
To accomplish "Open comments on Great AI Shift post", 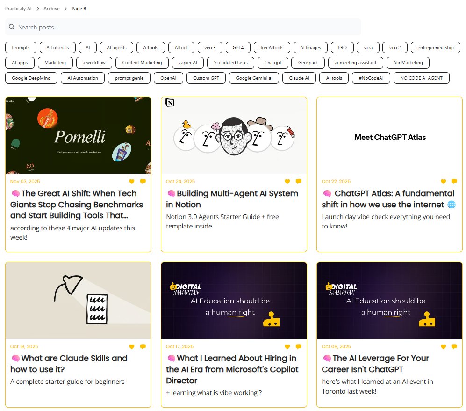I will click(143, 181).
